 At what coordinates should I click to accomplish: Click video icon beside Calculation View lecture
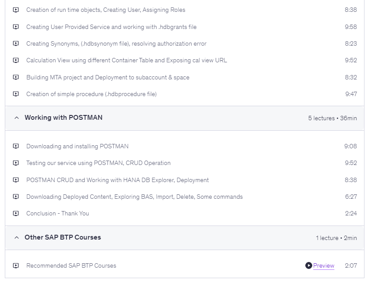pyautogui.click(x=16, y=60)
